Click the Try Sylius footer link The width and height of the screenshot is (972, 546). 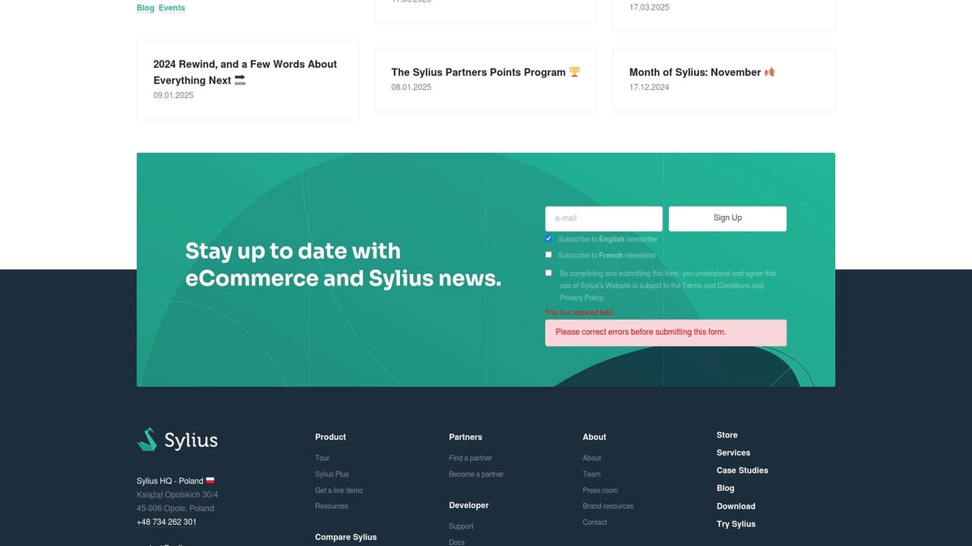736,524
